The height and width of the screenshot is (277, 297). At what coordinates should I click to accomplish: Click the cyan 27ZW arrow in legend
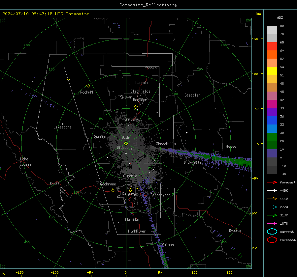[272, 207]
